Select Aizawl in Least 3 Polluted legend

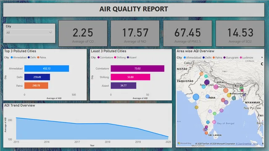pyautogui.click(x=132, y=57)
